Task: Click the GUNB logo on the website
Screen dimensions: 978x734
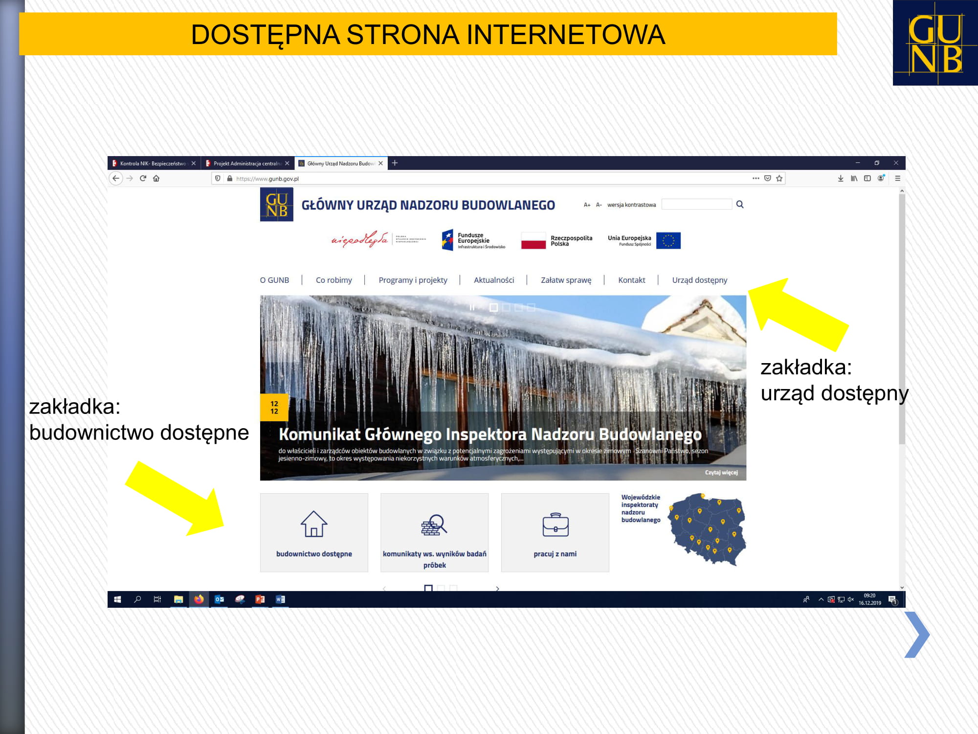Action: point(277,205)
